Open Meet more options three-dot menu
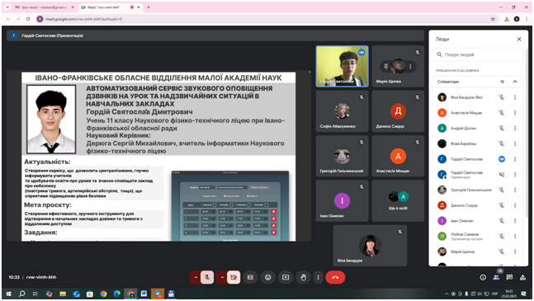This screenshot has height=301, width=534. click(x=318, y=277)
